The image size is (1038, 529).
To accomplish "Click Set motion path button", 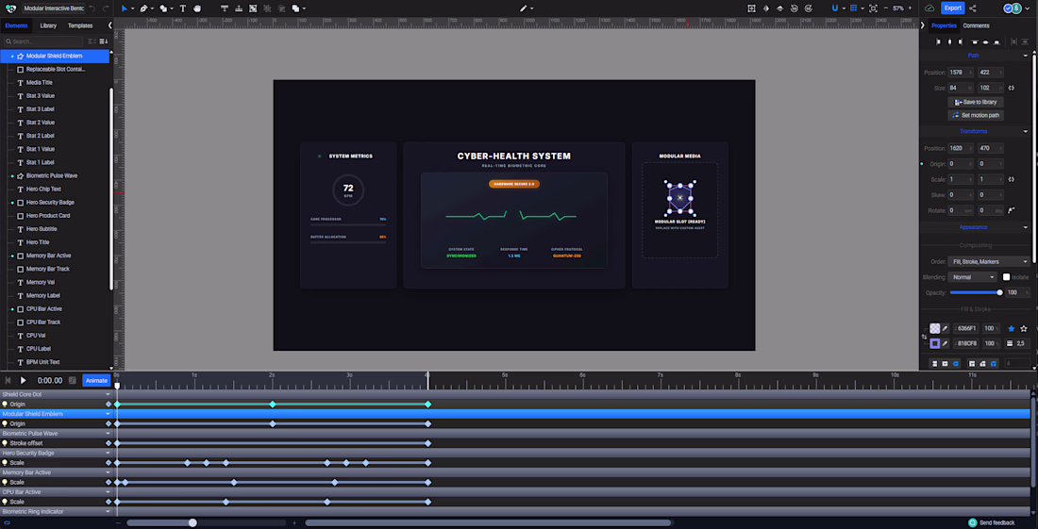I will point(976,115).
